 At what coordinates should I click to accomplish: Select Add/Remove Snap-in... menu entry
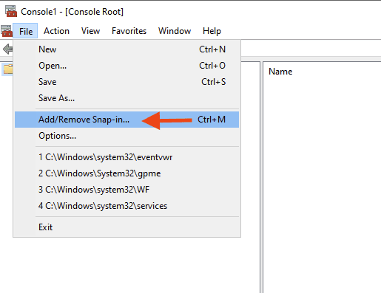tap(127, 120)
